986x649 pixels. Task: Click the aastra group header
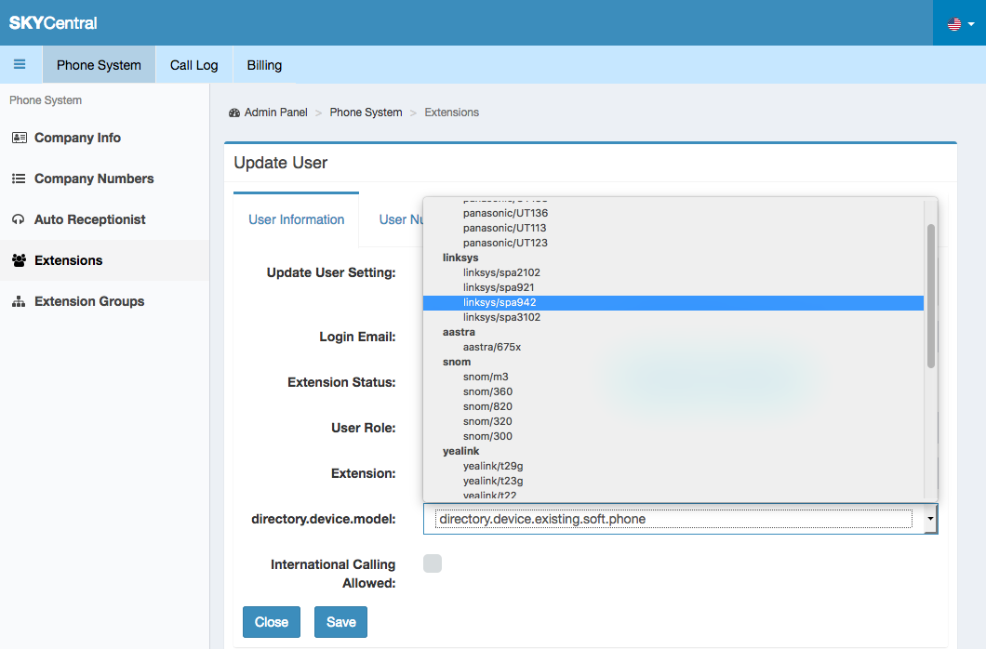[x=459, y=332]
